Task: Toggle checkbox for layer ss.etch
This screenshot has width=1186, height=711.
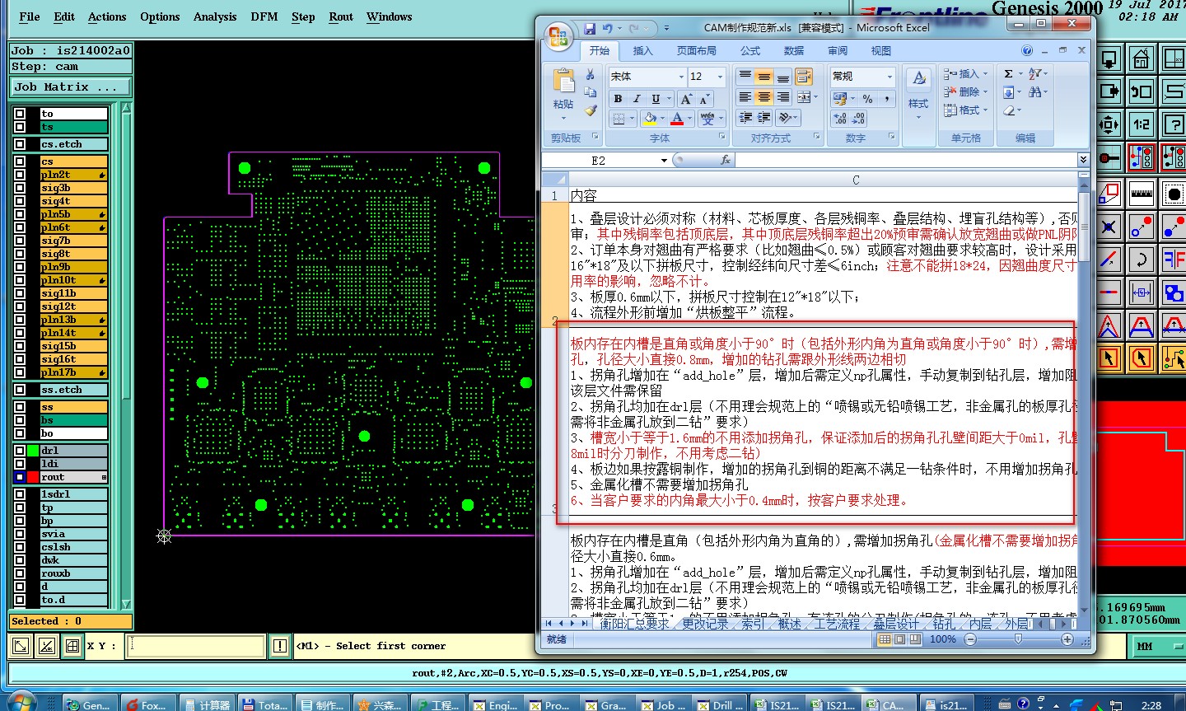Action: [20, 390]
